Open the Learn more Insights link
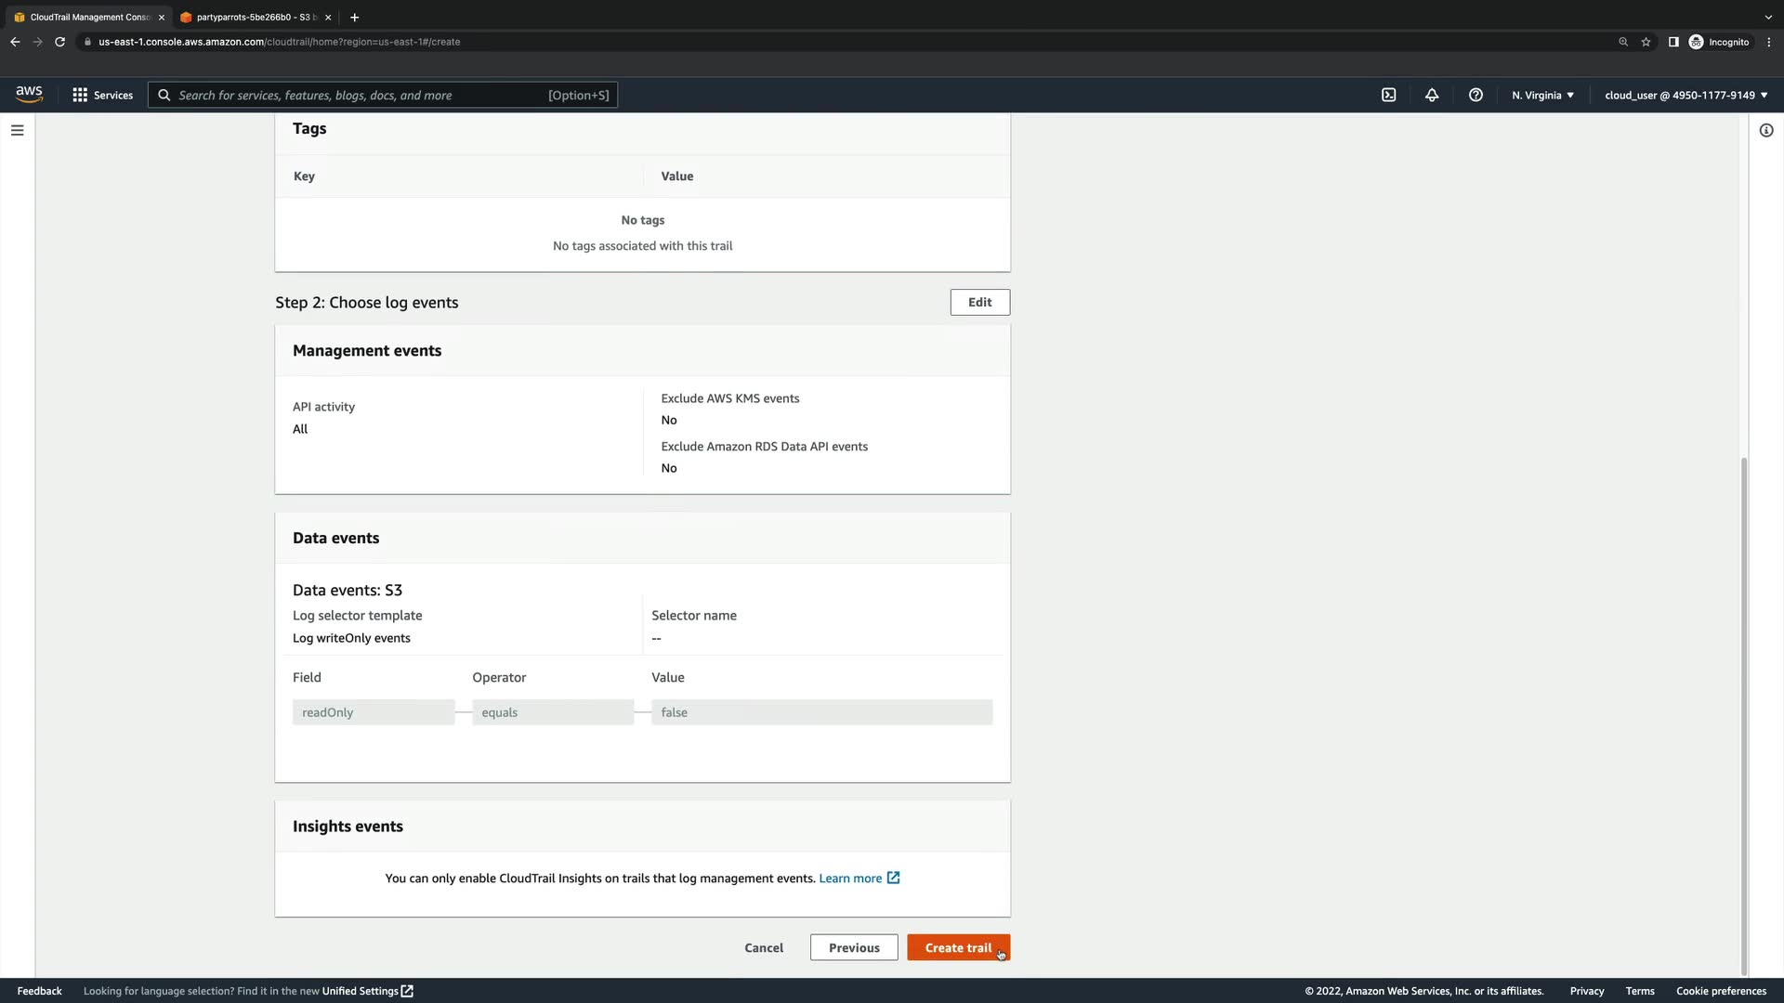This screenshot has height=1003, width=1784. (x=849, y=878)
